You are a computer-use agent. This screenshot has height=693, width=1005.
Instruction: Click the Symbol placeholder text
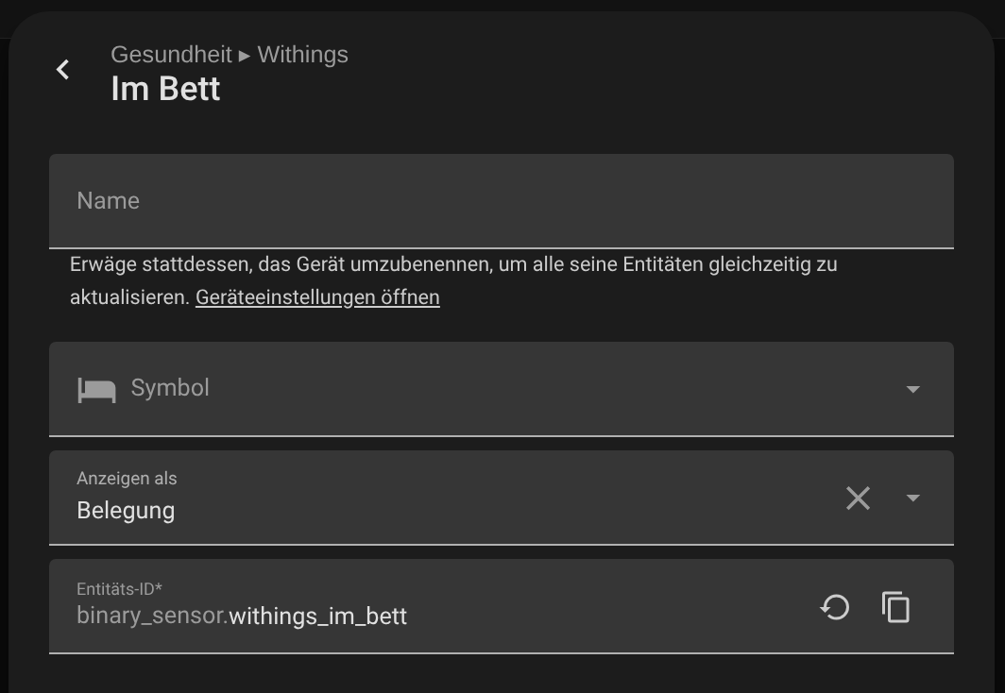pos(170,387)
